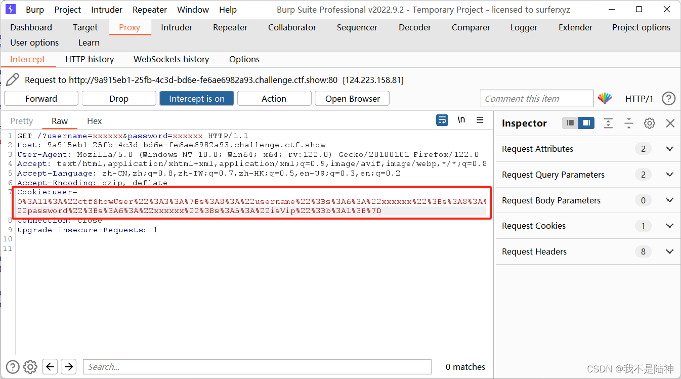681x379 pixels.
Task: Switch to the Dashboard tab
Action: point(31,27)
